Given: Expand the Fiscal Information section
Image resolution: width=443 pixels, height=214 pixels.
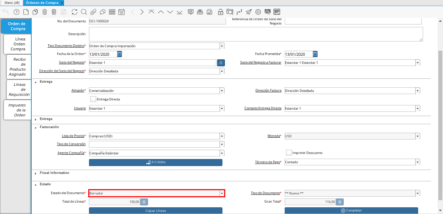Looking at the screenshot, I should tap(36, 173).
